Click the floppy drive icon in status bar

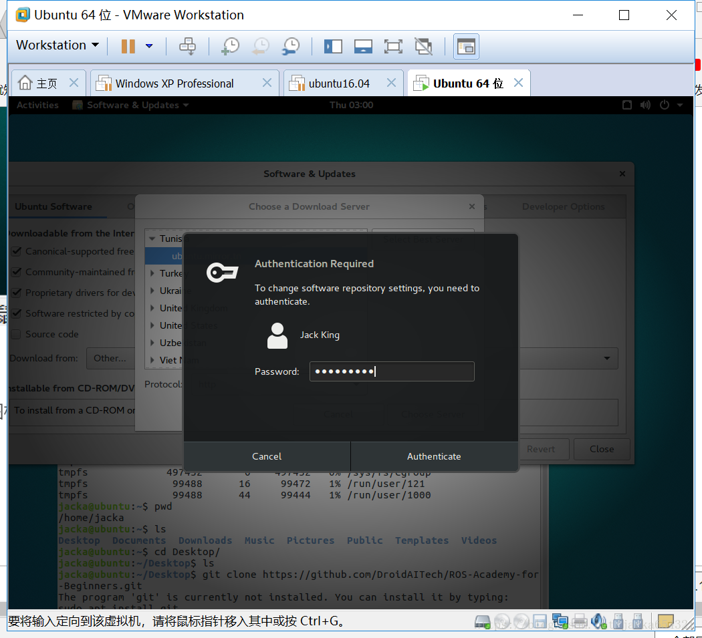click(539, 621)
